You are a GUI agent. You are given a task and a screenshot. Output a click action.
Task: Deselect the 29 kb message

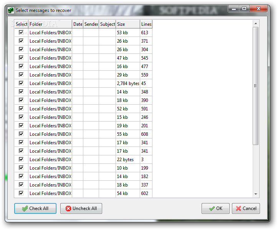[x=21, y=75]
